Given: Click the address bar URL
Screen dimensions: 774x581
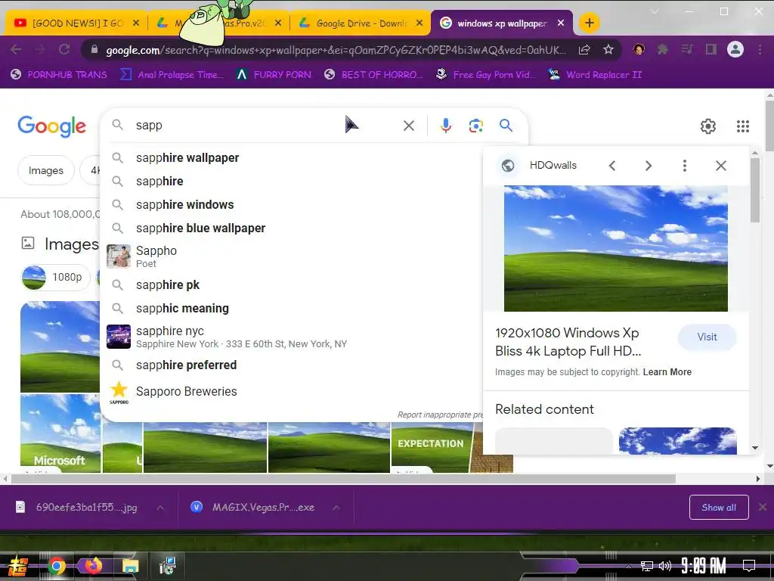Looking at the screenshot, I should [336, 50].
